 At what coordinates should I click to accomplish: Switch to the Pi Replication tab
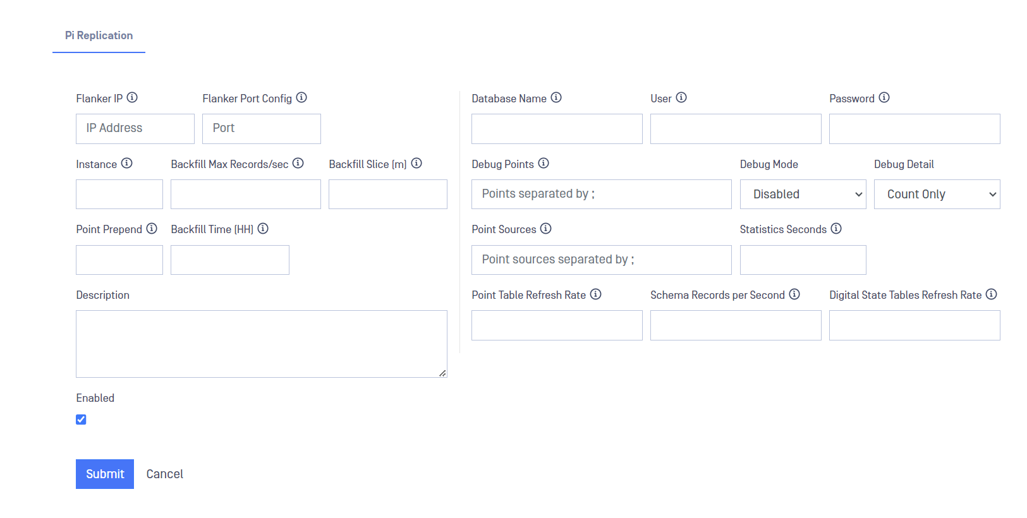coord(99,35)
